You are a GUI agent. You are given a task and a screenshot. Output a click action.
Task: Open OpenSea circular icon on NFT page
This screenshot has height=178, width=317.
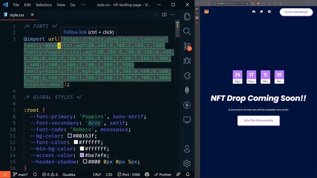pyautogui.click(x=269, y=12)
